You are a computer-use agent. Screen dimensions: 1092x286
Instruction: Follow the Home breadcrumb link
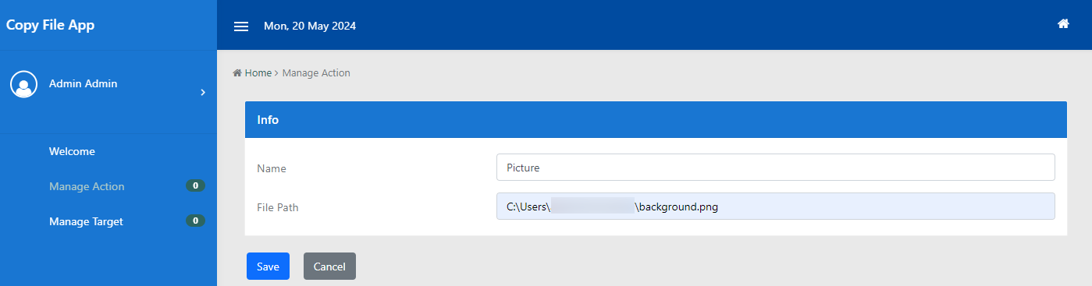click(258, 72)
